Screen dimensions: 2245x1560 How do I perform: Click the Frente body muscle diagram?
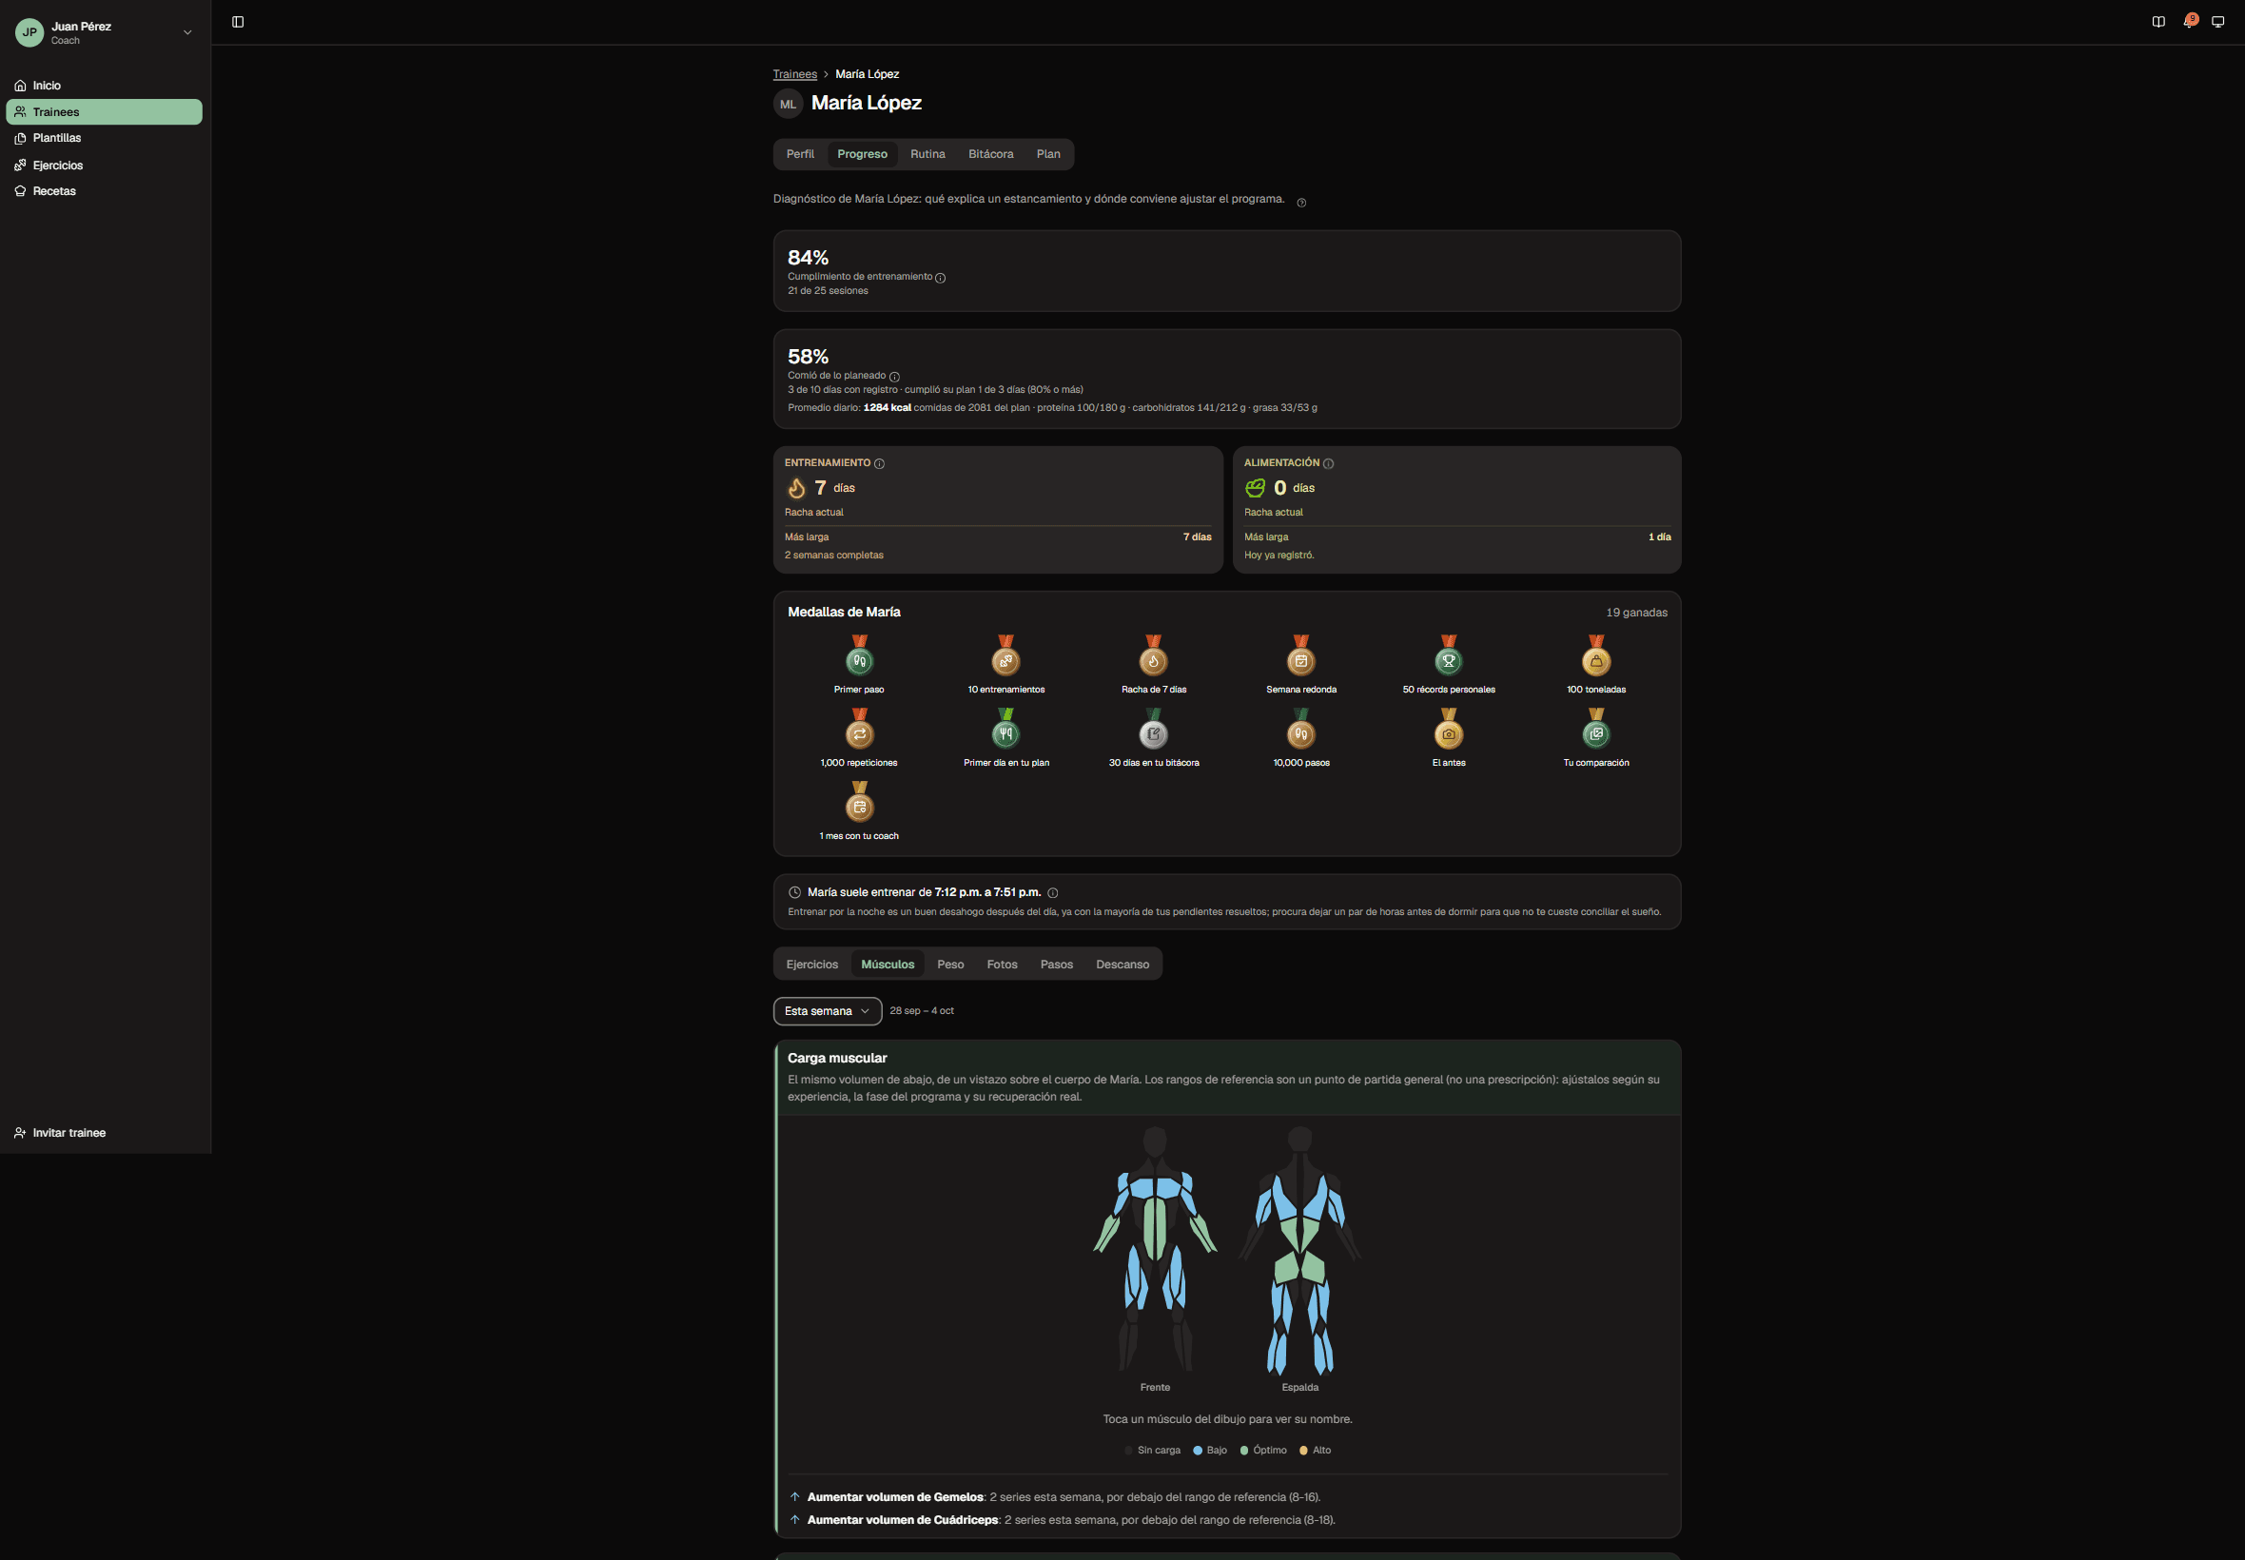tap(1154, 1249)
